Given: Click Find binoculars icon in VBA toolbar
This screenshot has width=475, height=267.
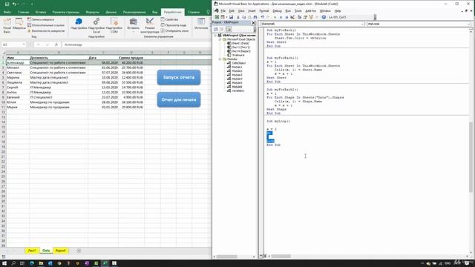Looking at the screenshot, I should point(255,17).
